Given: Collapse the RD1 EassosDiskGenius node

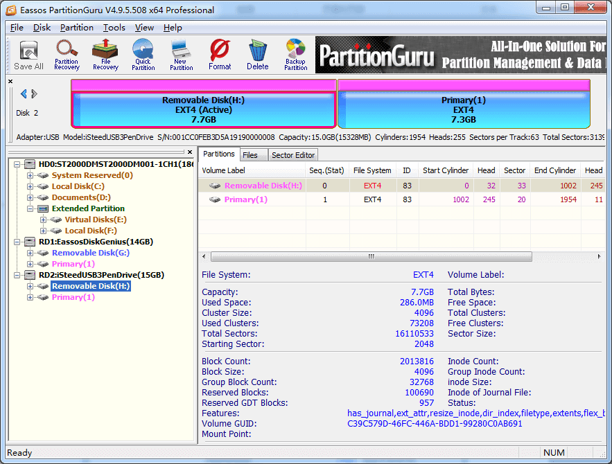Looking at the screenshot, I should 17,242.
